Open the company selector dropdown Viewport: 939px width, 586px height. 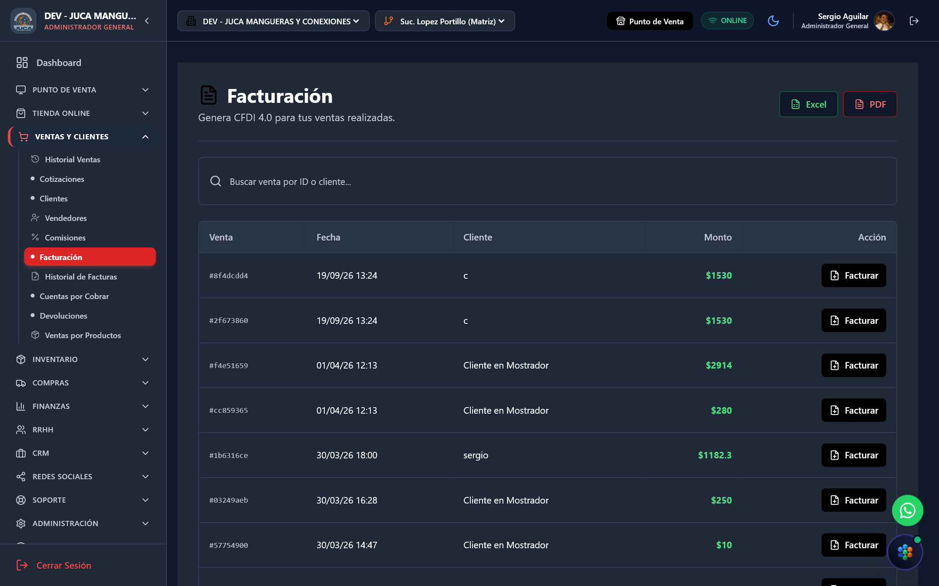point(273,21)
